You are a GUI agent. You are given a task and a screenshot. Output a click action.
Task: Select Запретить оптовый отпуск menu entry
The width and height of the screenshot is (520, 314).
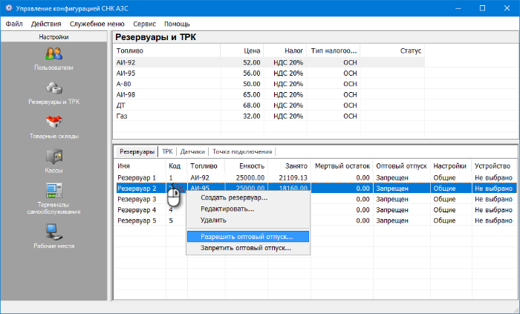(245, 248)
